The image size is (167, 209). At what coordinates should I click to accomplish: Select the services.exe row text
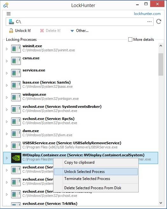point(34,70)
